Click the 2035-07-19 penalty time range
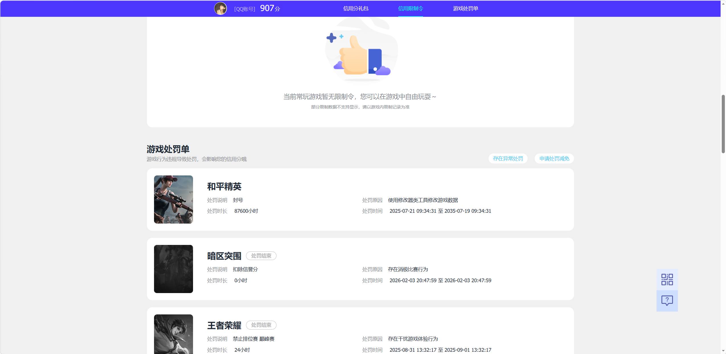 [440, 211]
